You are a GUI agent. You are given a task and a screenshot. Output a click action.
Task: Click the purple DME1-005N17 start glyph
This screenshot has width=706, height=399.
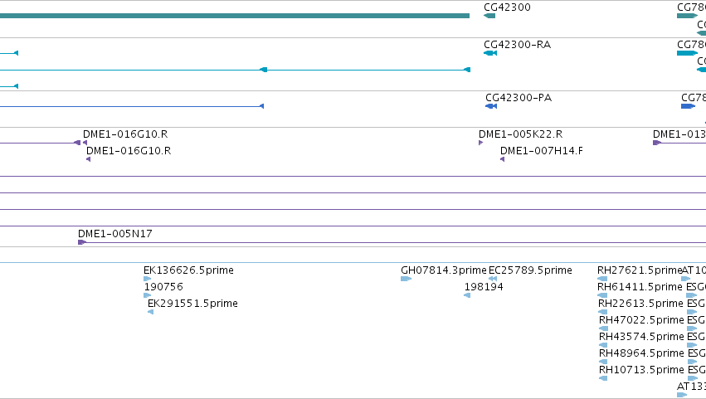pyautogui.click(x=82, y=242)
